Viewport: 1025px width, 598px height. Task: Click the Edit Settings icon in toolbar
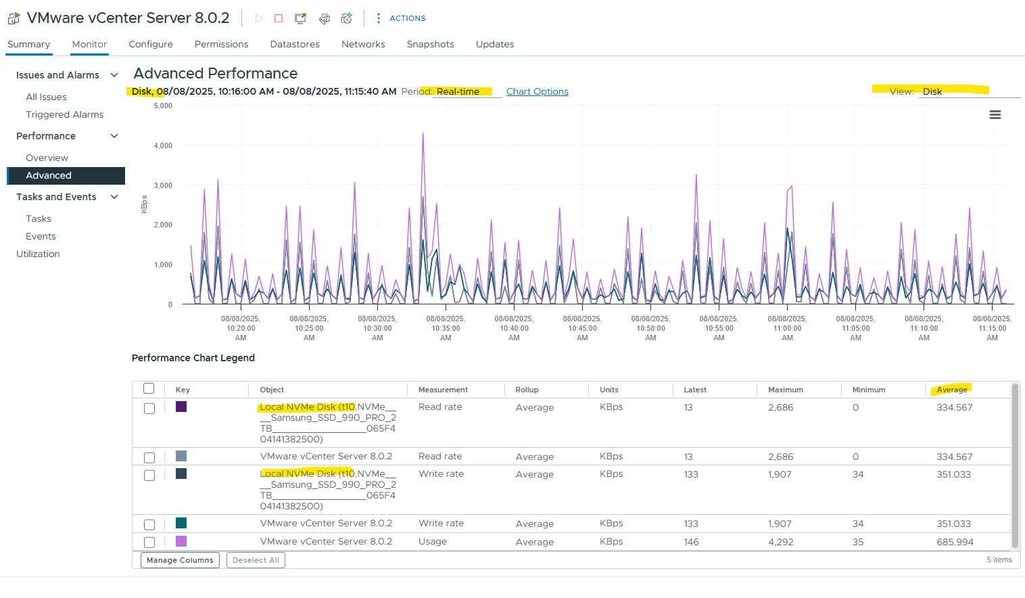[325, 18]
